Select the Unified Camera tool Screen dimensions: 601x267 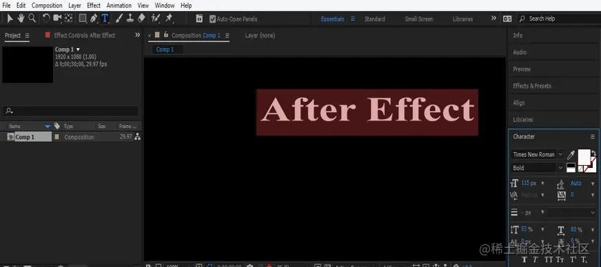57,18
